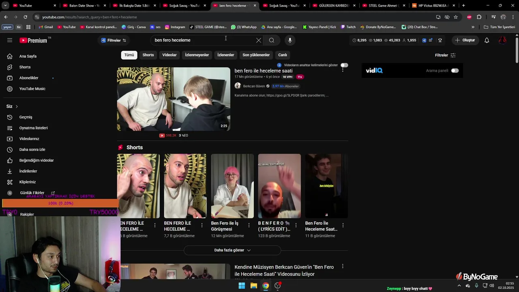Click the blue vidIQ icon in the stats bar

click(x=424, y=40)
